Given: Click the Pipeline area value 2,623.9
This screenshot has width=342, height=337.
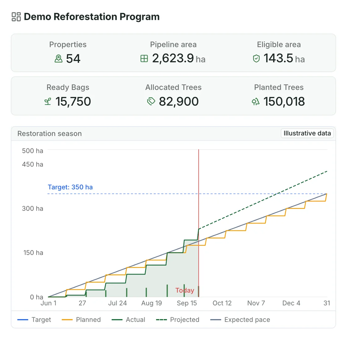Looking at the screenshot, I should tap(173, 58).
